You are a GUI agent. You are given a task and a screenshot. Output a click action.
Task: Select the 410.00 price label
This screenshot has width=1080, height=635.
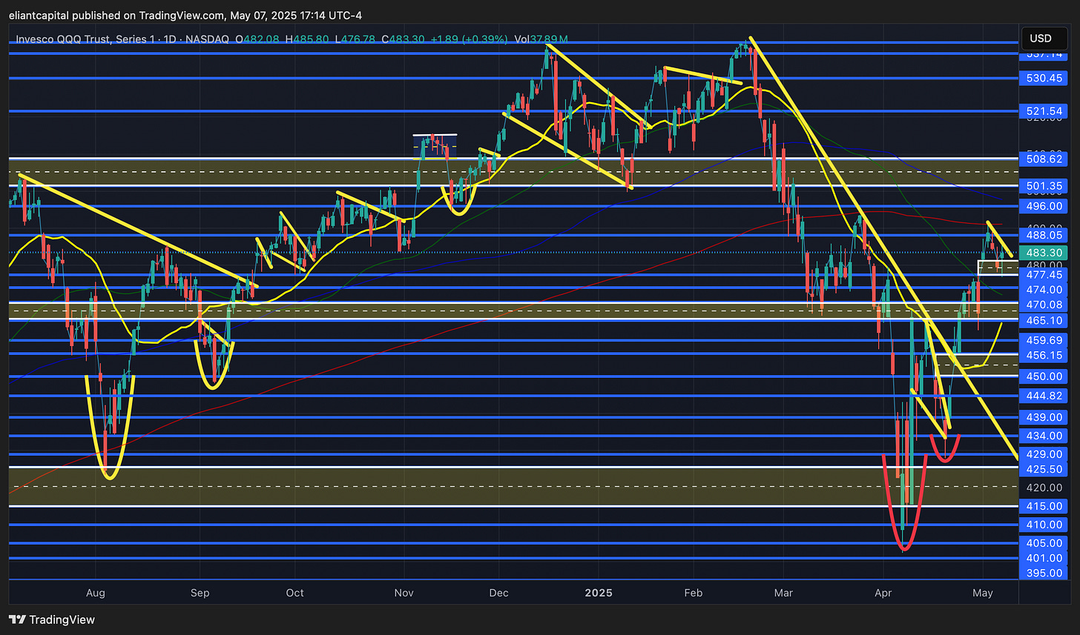click(x=1044, y=525)
